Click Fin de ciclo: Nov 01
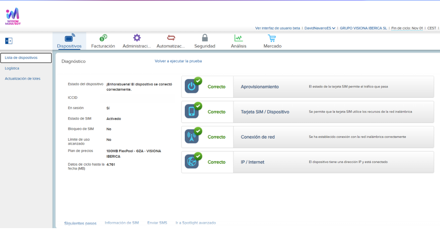Viewport: 440px width, 249px height. [407, 28]
